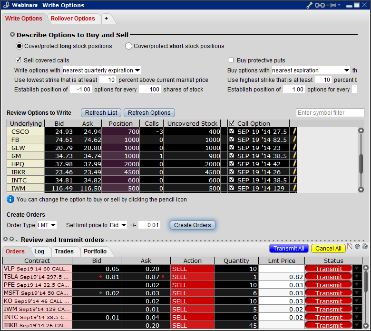Viewport: 371px width, 331px height.
Task: Switch to Rollover Options tab
Action: tap(73, 19)
